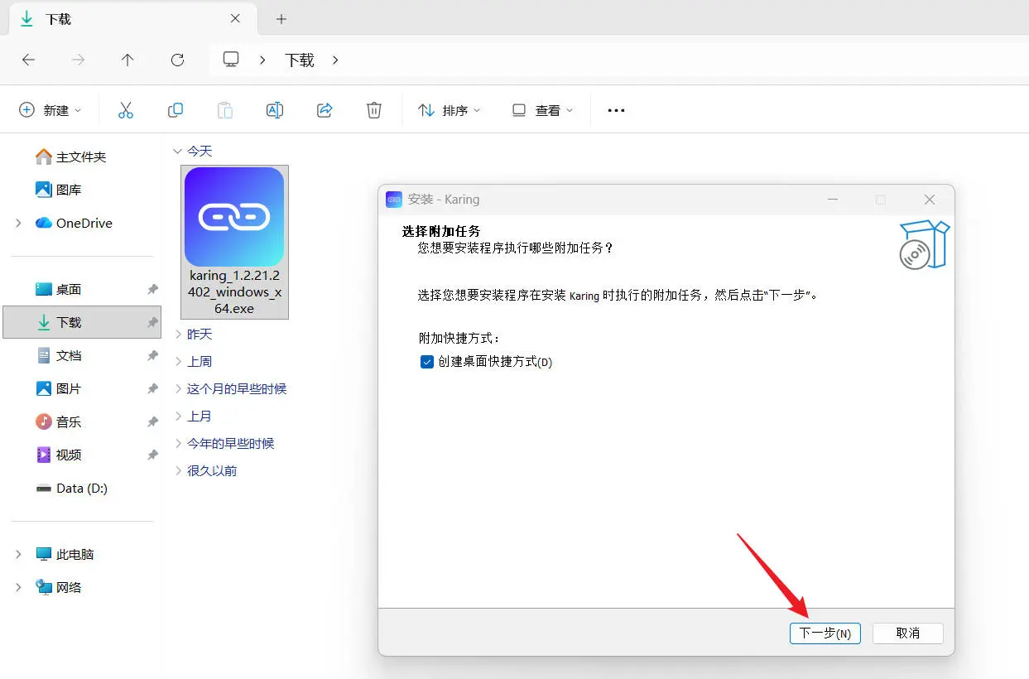1029x679 pixels.
Task: Go back with the left arrow
Action: coord(28,60)
